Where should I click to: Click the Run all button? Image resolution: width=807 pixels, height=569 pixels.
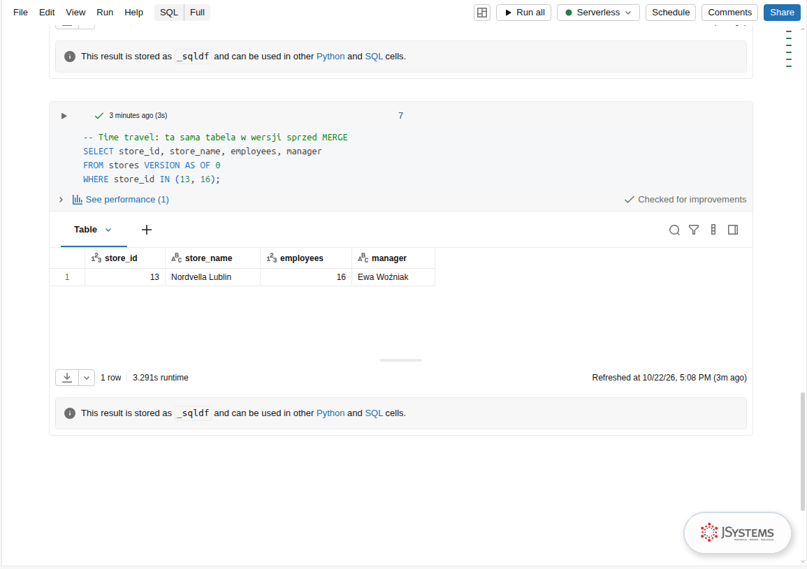click(x=524, y=13)
